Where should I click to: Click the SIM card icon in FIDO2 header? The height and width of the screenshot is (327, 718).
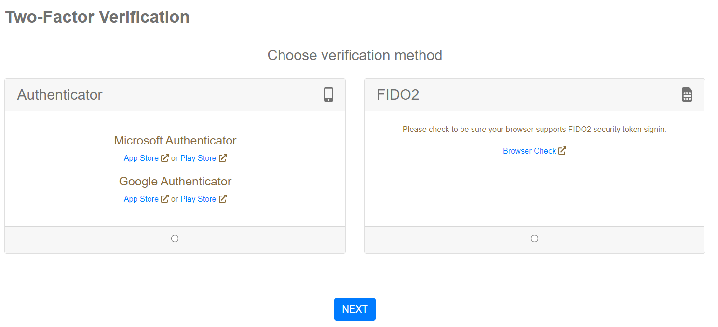click(x=687, y=94)
